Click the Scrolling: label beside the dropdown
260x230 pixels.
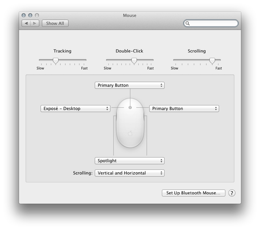[x=83, y=173]
